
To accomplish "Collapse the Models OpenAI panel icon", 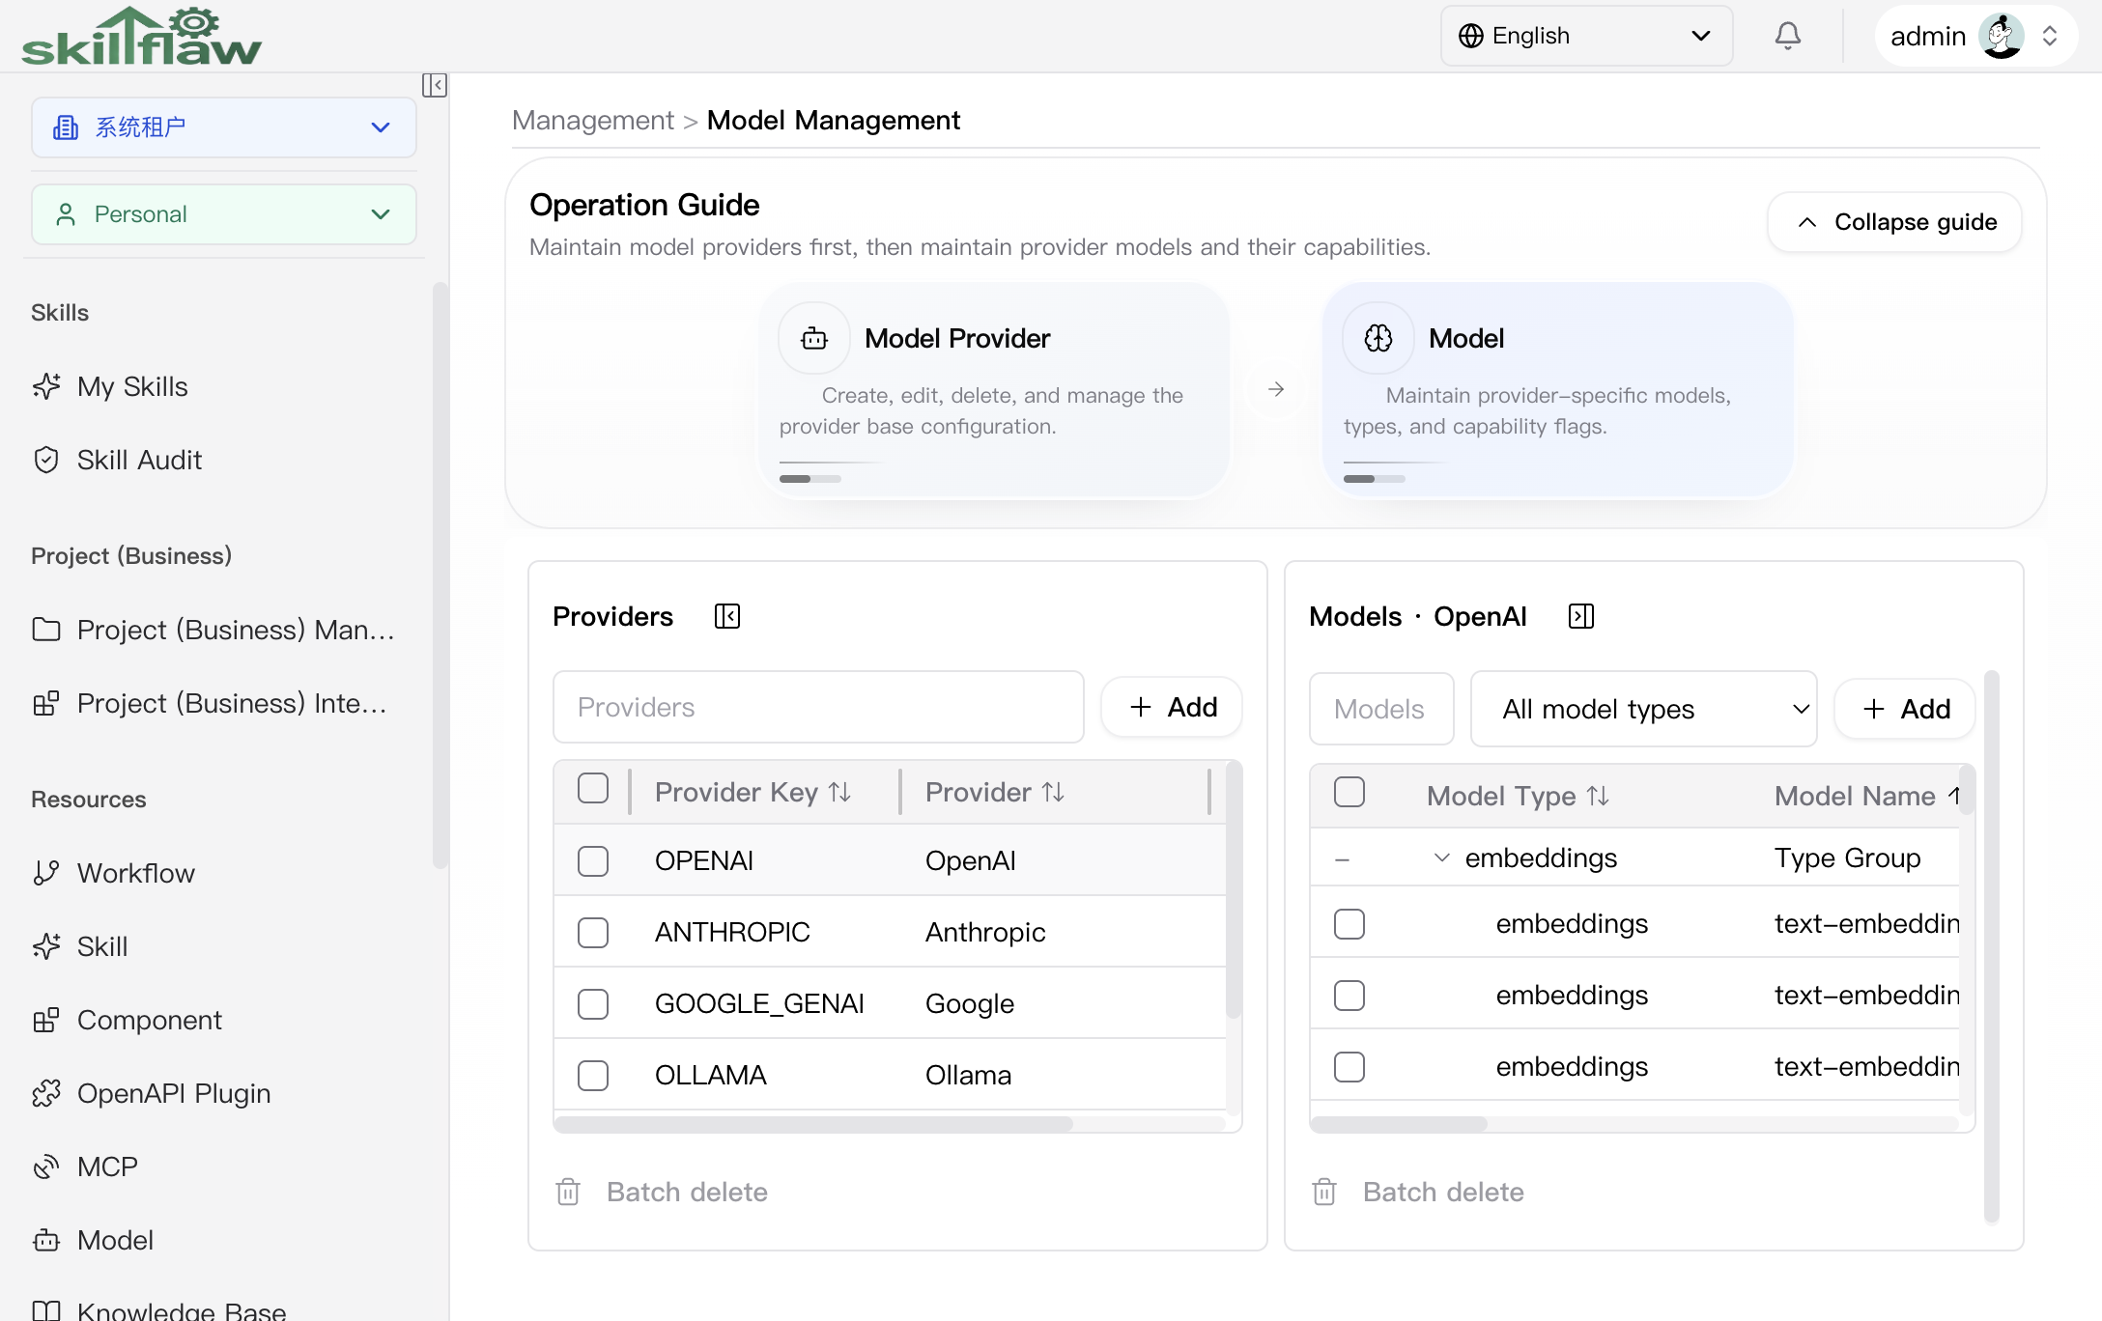I will click(1581, 616).
